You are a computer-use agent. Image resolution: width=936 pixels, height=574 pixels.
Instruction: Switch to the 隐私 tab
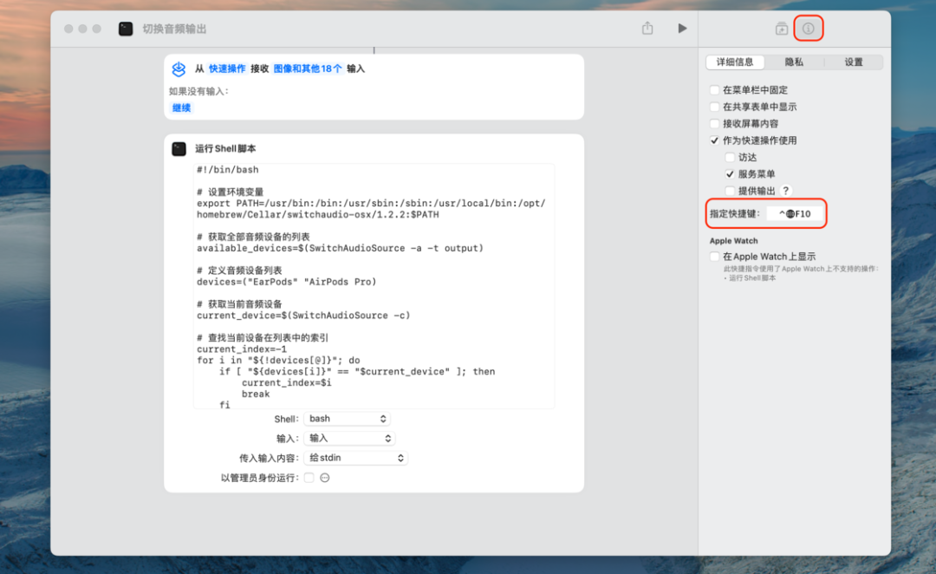794,62
